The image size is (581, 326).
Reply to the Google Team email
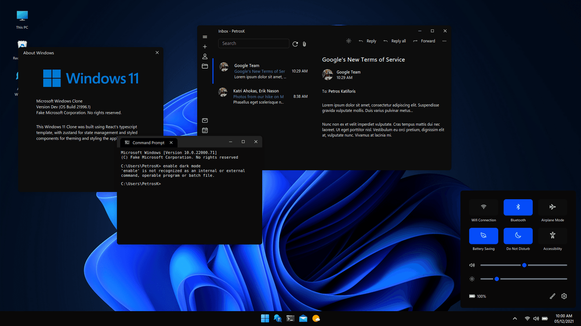tap(367, 41)
